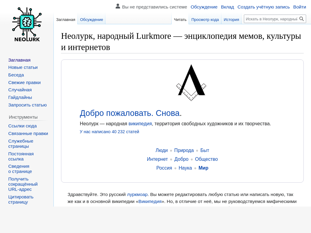311x233 pixels.
Task: Open the Наука category
Action: (x=185, y=168)
